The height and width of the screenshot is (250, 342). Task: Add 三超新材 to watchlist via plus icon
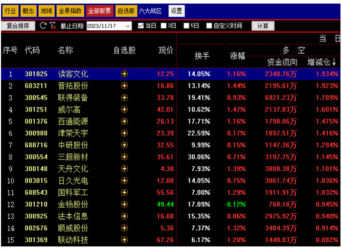[x=124, y=156]
